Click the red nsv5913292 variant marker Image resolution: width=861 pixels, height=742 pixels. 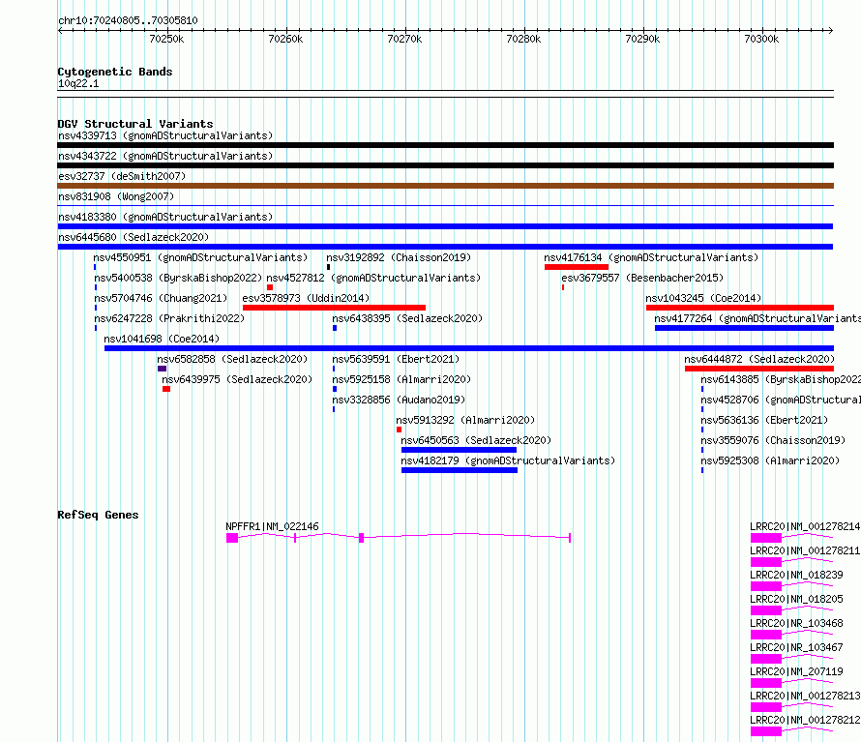pos(400,430)
